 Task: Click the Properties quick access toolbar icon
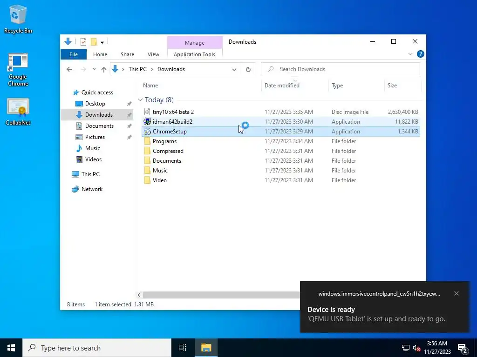83,42
